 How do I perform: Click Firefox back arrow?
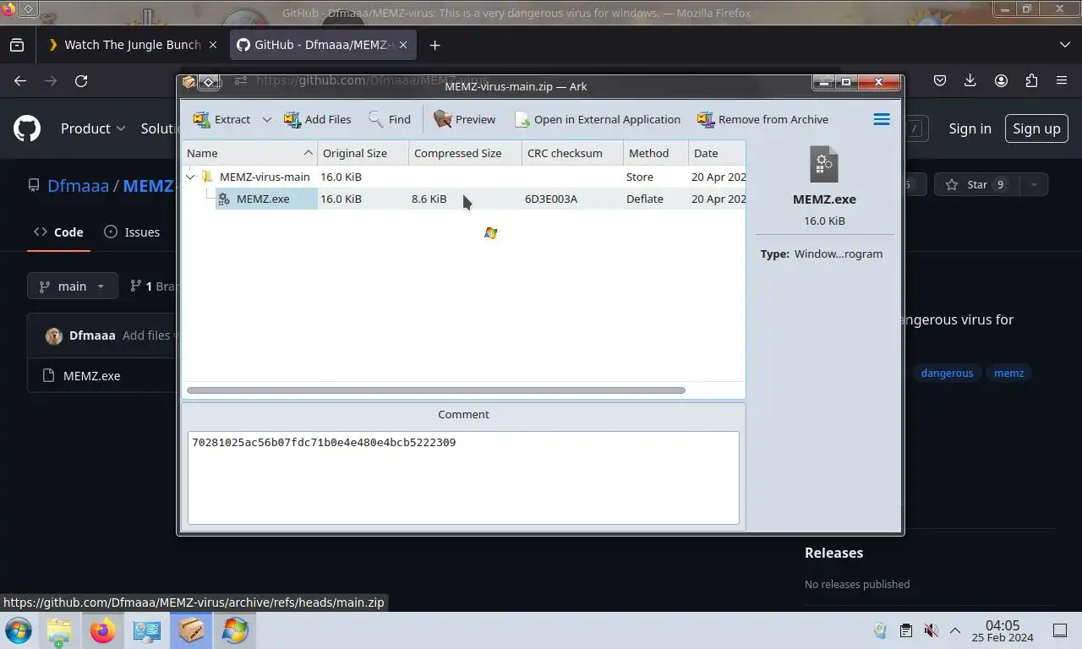20,80
